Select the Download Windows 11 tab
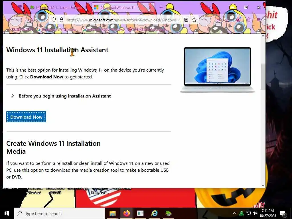This screenshot has height=219, width=292. (x=123, y=8)
